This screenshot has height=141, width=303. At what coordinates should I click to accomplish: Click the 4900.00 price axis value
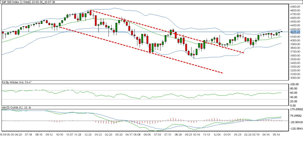click(x=295, y=7)
